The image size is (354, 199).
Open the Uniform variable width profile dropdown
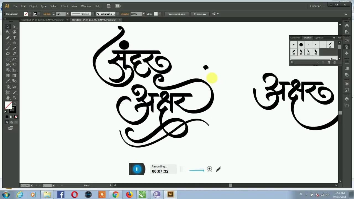click(x=93, y=14)
